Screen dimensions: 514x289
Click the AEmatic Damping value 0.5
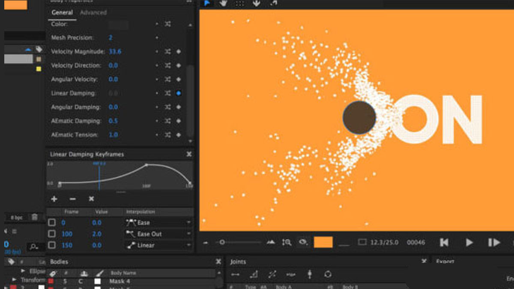pyautogui.click(x=113, y=121)
